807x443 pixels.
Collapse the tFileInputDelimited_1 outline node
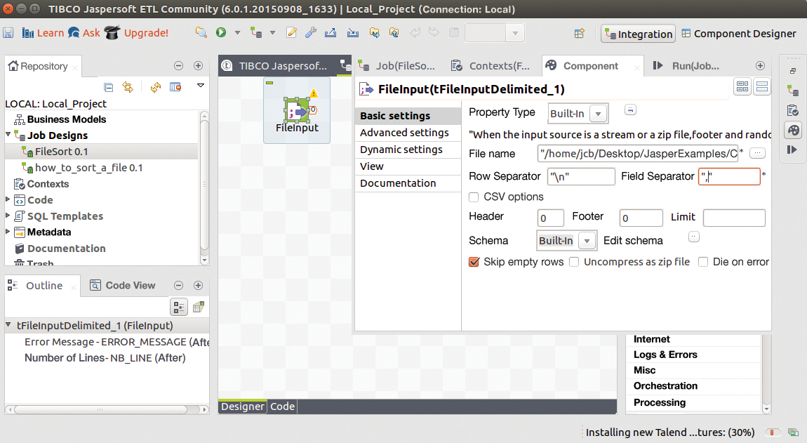(x=8, y=325)
